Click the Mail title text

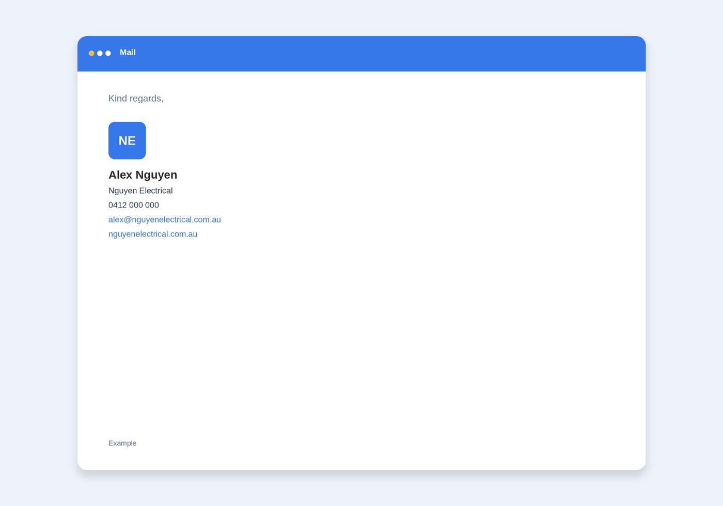click(x=128, y=52)
